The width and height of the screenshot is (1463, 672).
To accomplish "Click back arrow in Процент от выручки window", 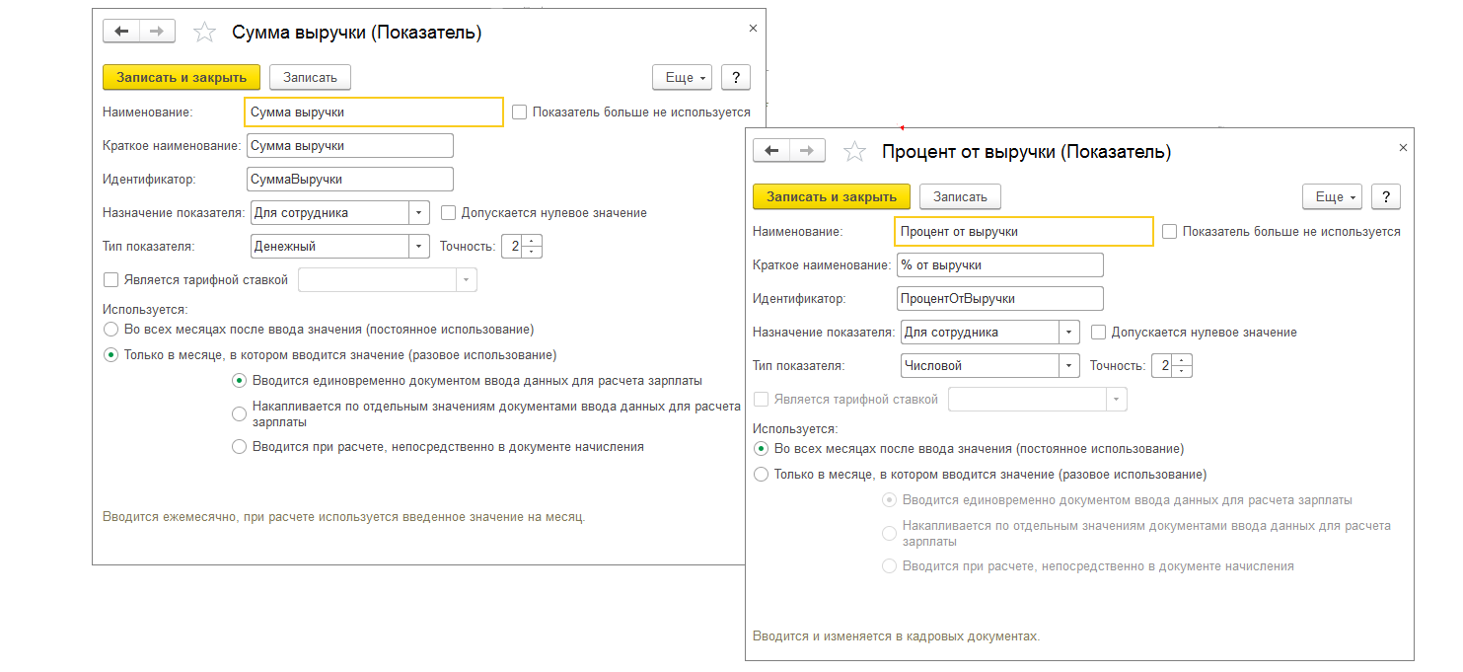I will 772,151.
